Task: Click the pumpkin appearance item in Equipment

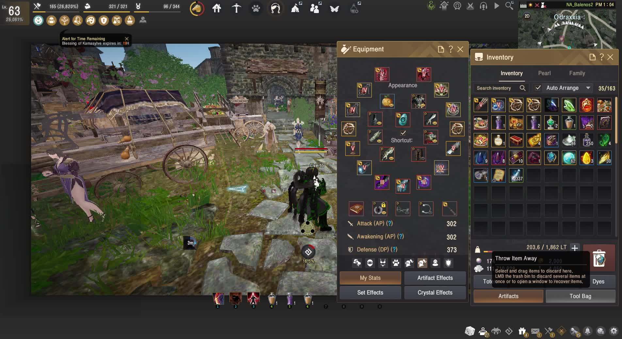Action: (x=387, y=101)
